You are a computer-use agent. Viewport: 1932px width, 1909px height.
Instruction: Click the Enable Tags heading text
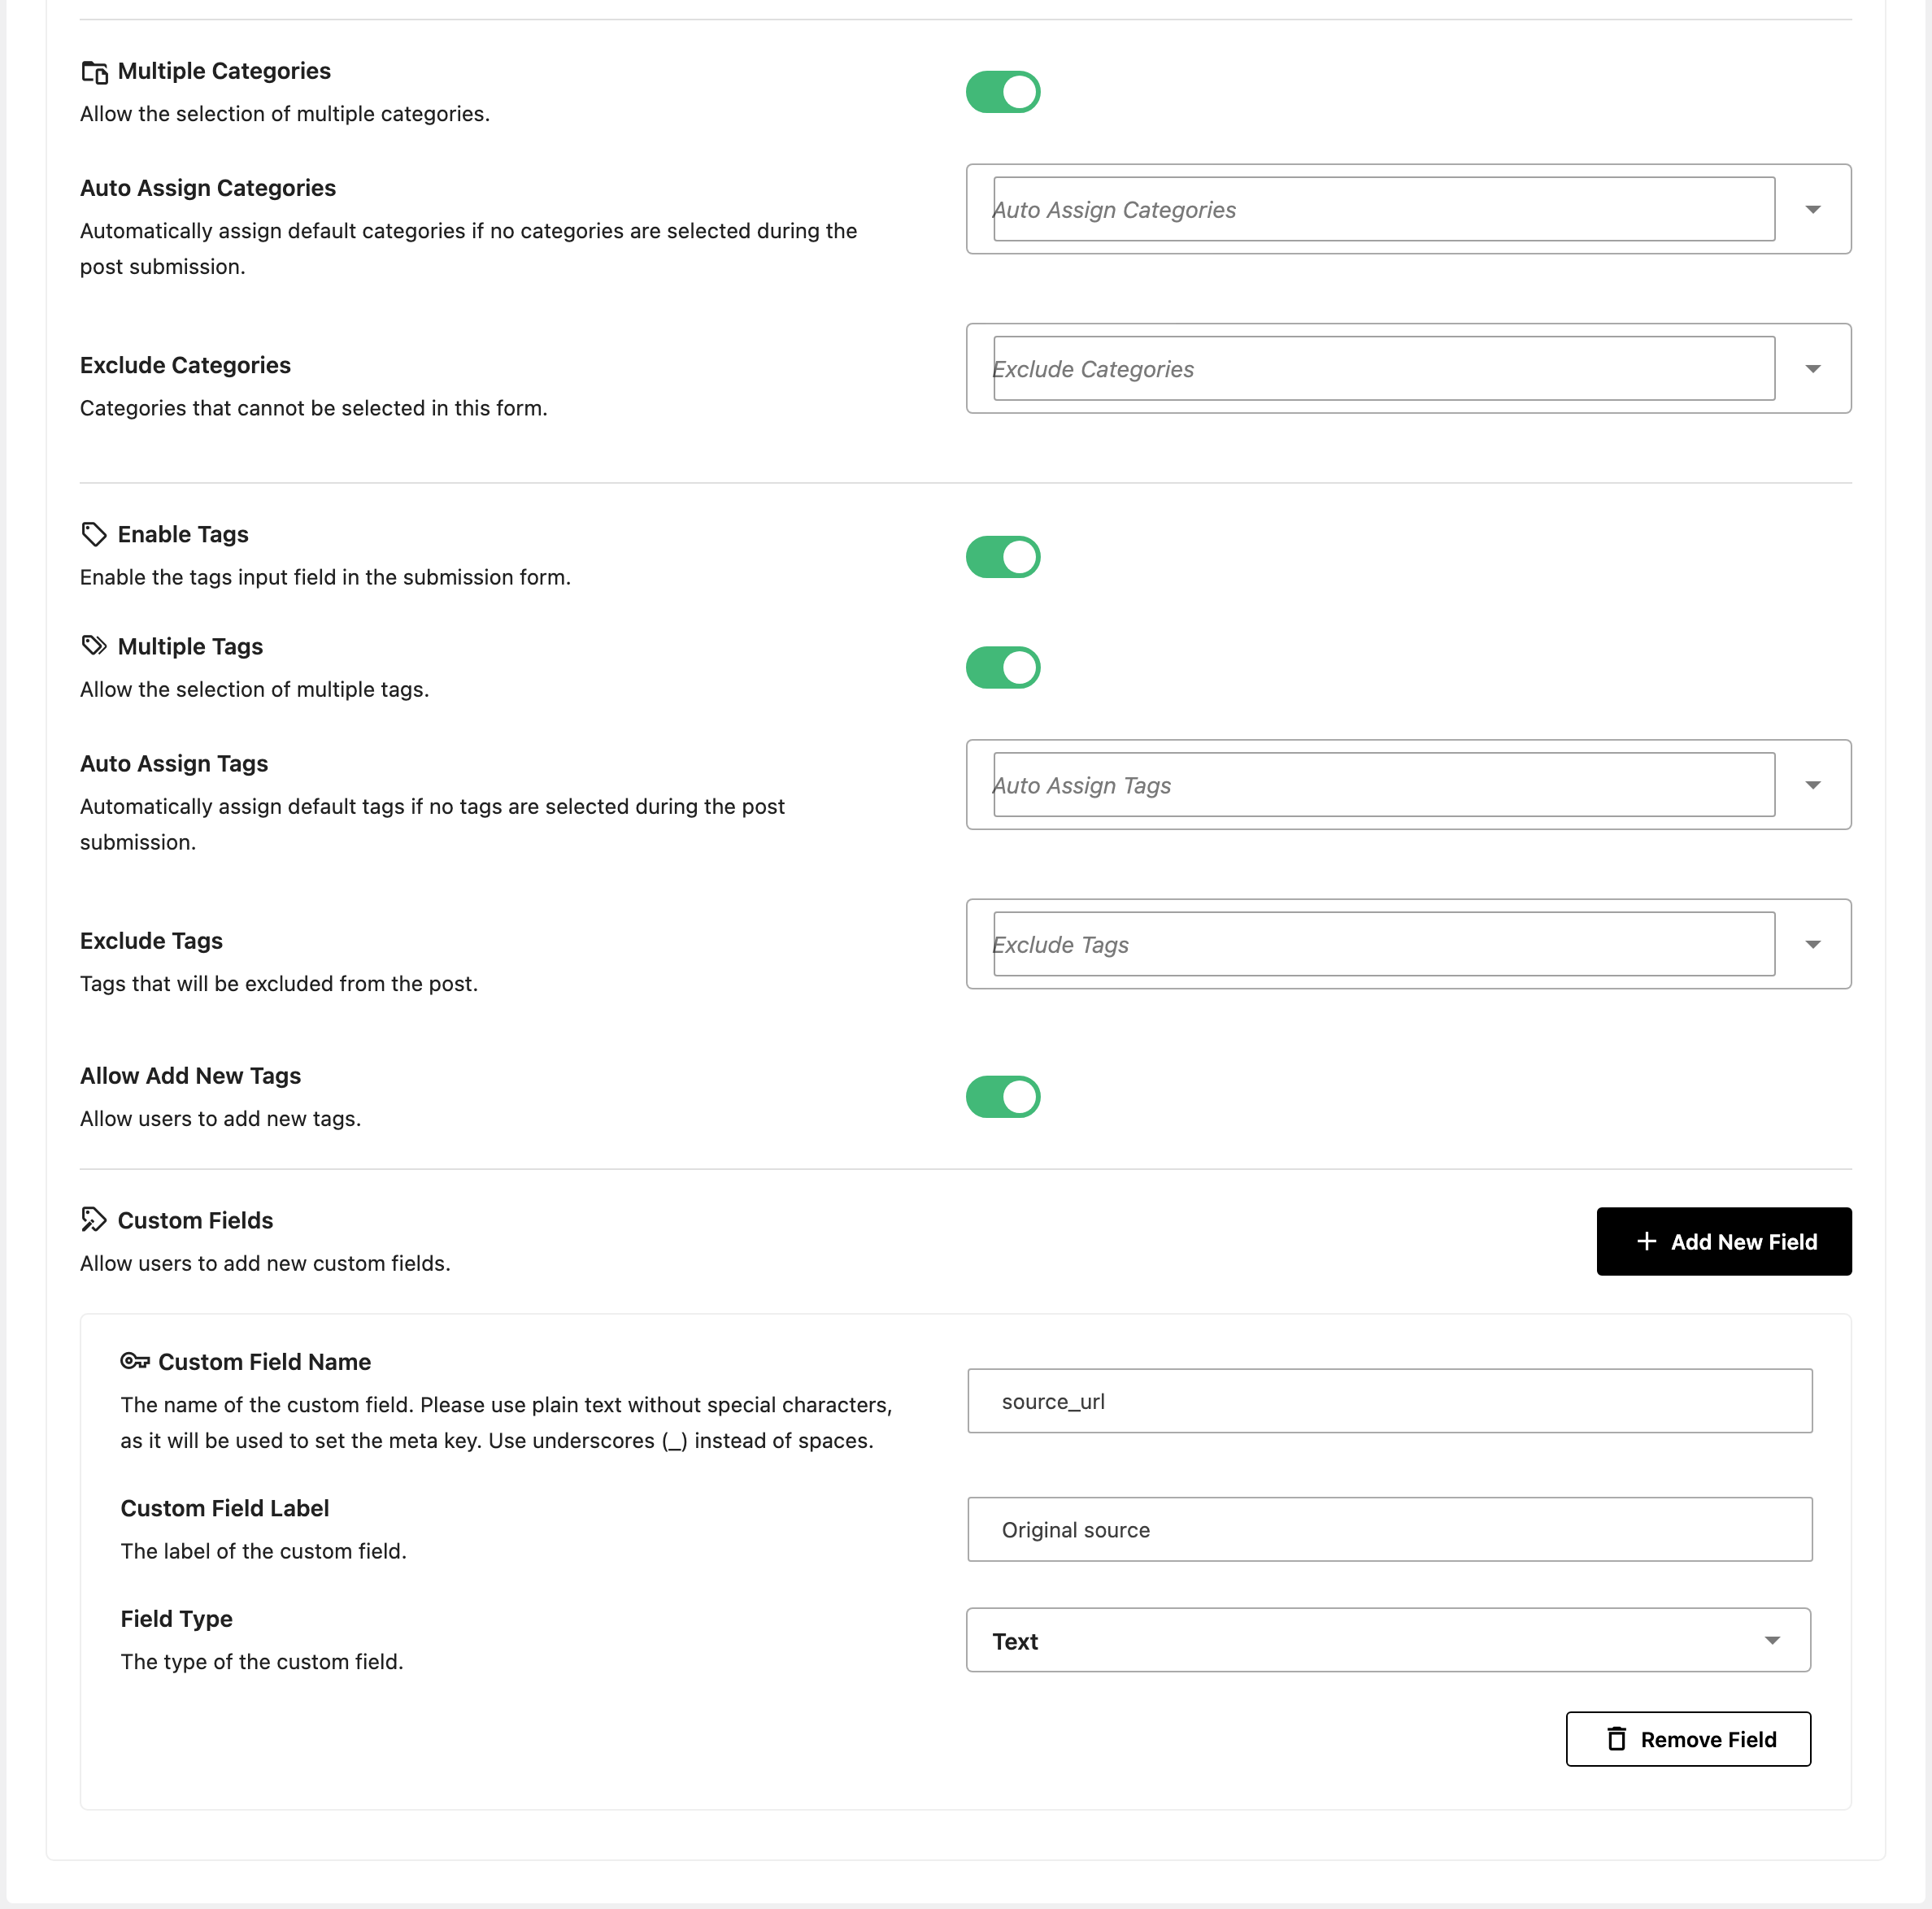tap(183, 534)
